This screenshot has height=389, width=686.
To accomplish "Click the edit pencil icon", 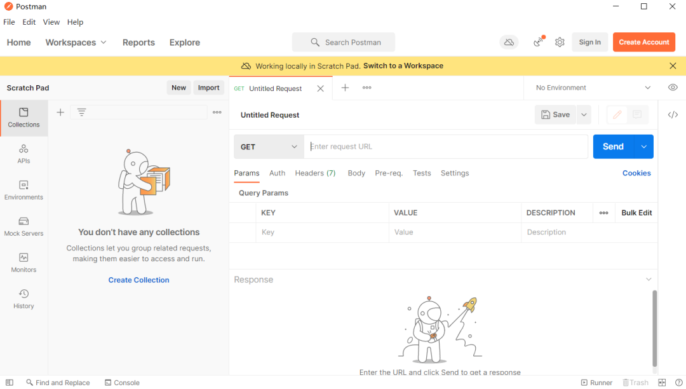I will [617, 114].
